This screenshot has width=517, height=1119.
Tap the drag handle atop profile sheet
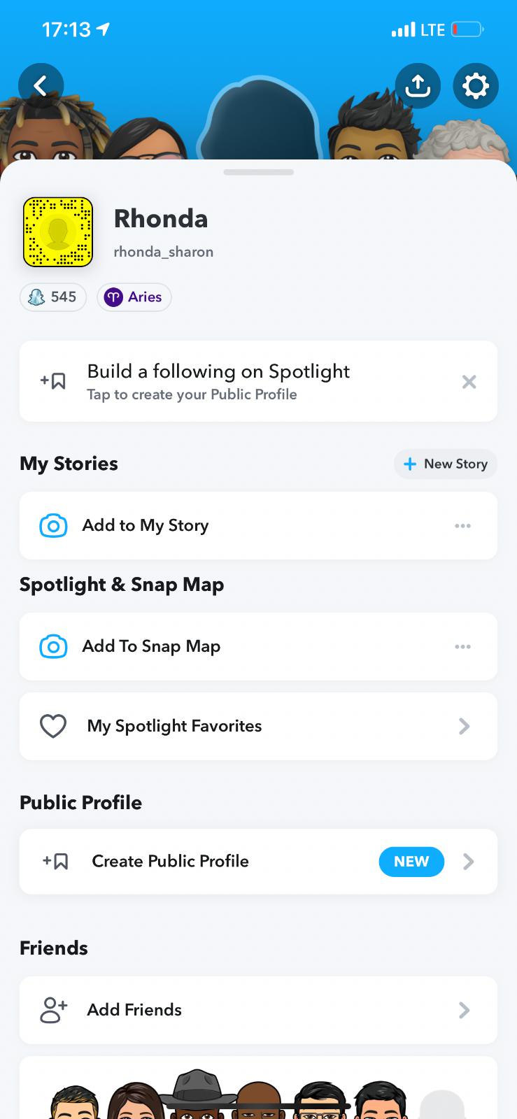point(259,172)
